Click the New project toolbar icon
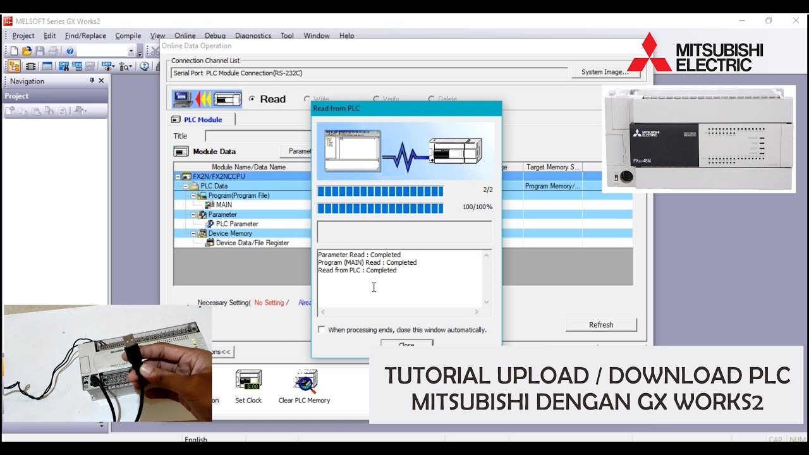This screenshot has height=455, width=809. click(x=14, y=51)
